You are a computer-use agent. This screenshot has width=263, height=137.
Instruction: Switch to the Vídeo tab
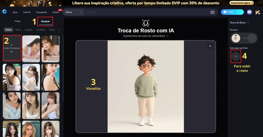[17, 21]
